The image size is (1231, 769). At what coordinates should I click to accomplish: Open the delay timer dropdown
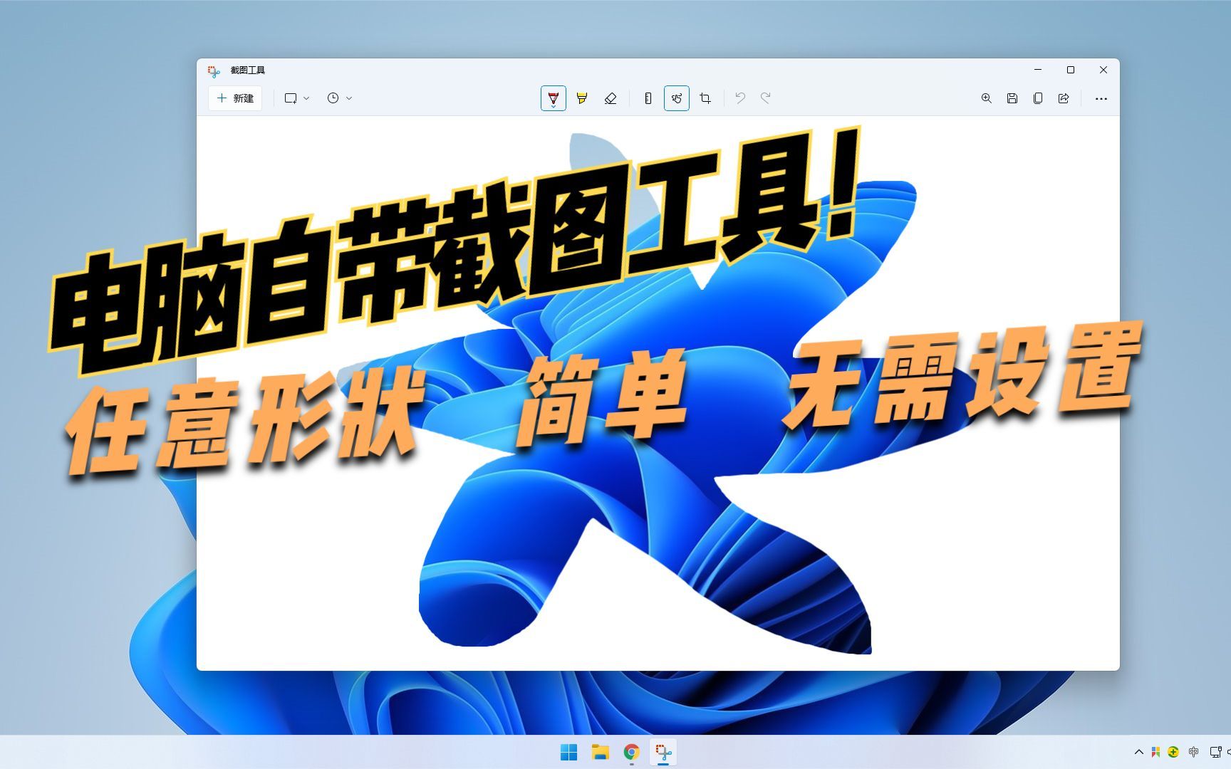(x=340, y=98)
